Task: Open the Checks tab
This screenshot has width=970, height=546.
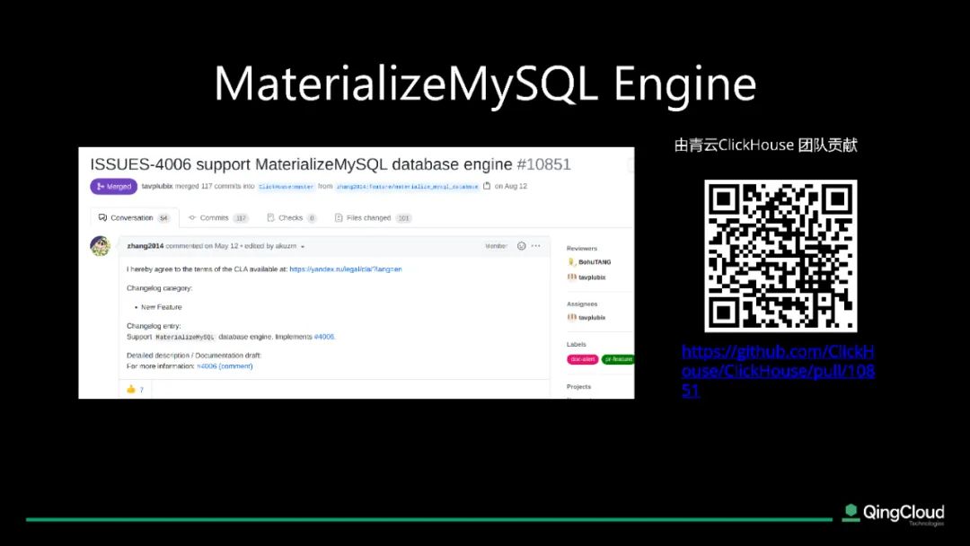Action: (291, 217)
